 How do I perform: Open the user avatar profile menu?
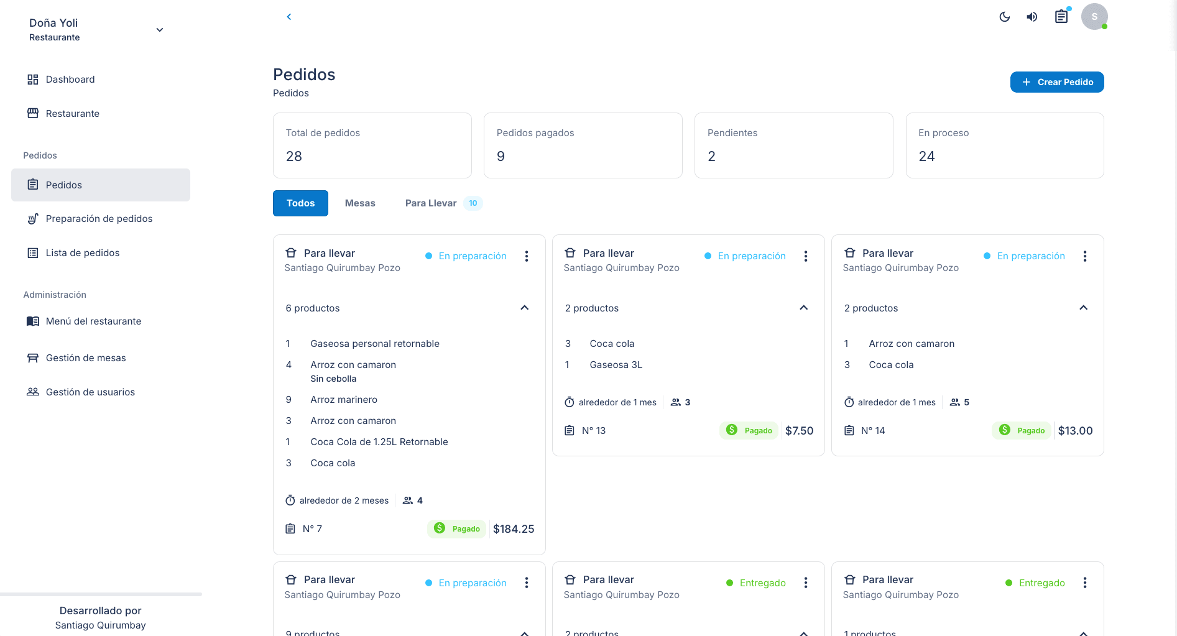point(1094,17)
